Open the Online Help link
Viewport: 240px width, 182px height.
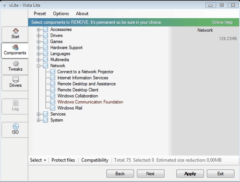222,22
